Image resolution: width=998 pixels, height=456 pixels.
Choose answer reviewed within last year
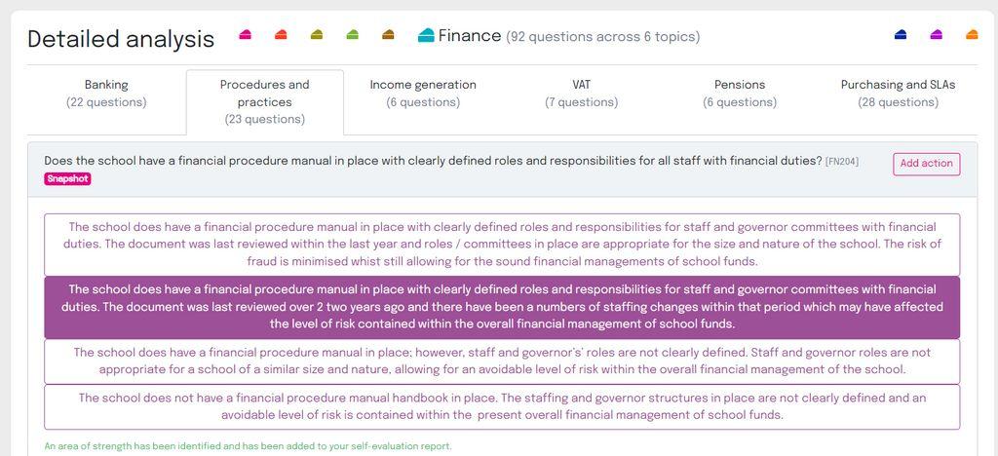click(502, 245)
